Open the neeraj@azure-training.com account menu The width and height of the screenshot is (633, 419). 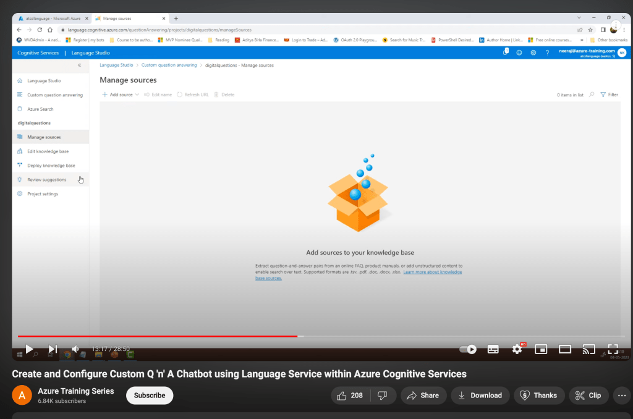pyautogui.click(x=593, y=53)
